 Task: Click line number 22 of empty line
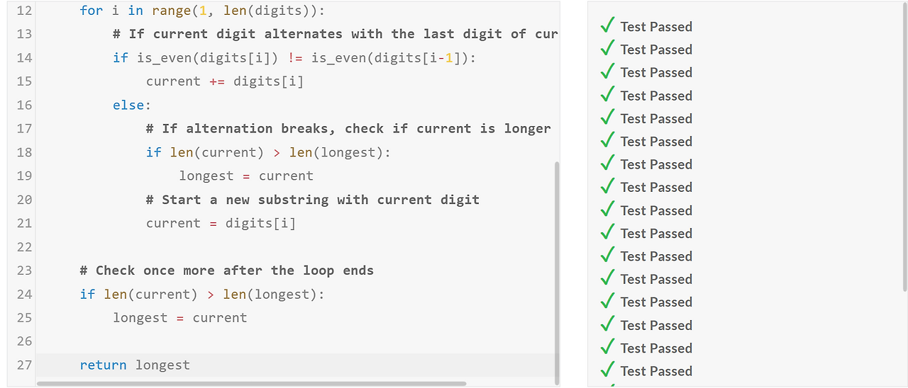pyautogui.click(x=24, y=246)
